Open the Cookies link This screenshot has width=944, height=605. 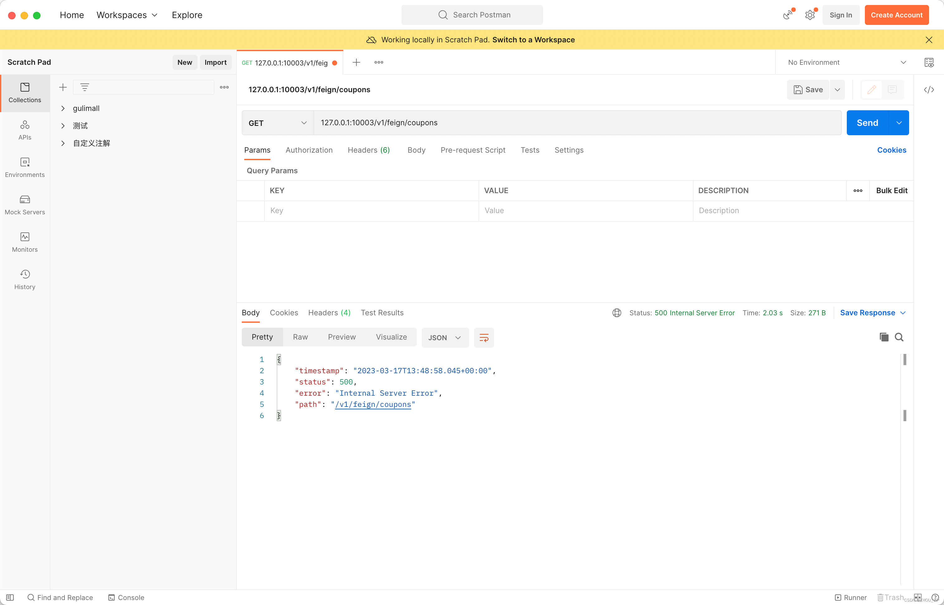pos(891,150)
